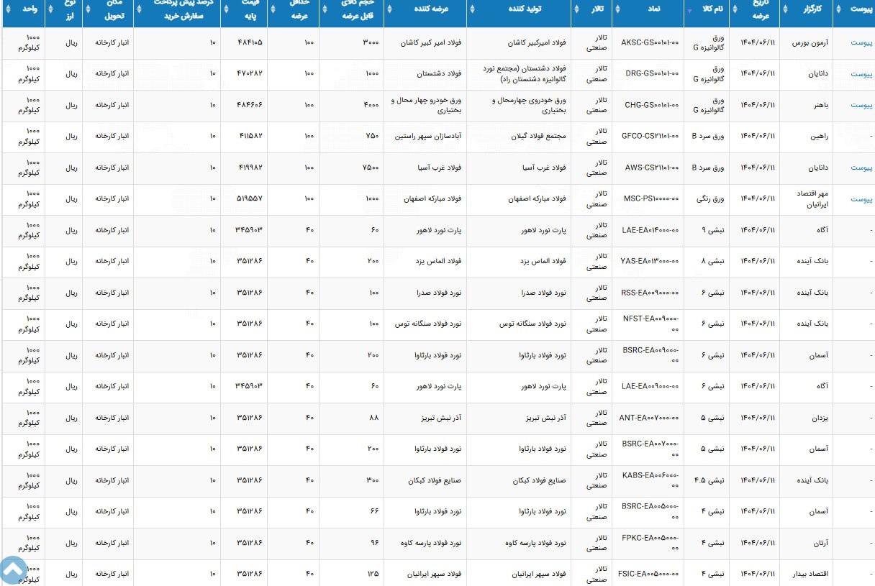The image size is (875, 586).
Task: Click the offer volume ۱۲۵
Action: click(x=373, y=574)
